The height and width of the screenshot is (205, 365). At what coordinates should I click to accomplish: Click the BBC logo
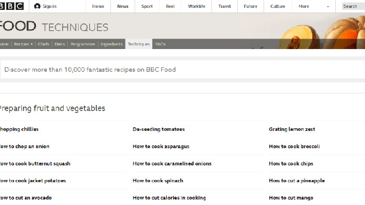pyautogui.click(x=11, y=6)
